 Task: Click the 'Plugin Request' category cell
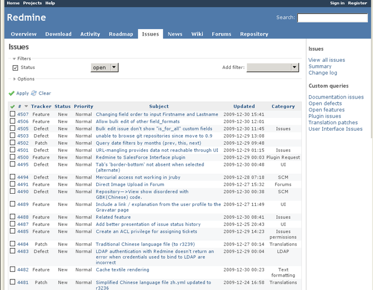(x=283, y=158)
